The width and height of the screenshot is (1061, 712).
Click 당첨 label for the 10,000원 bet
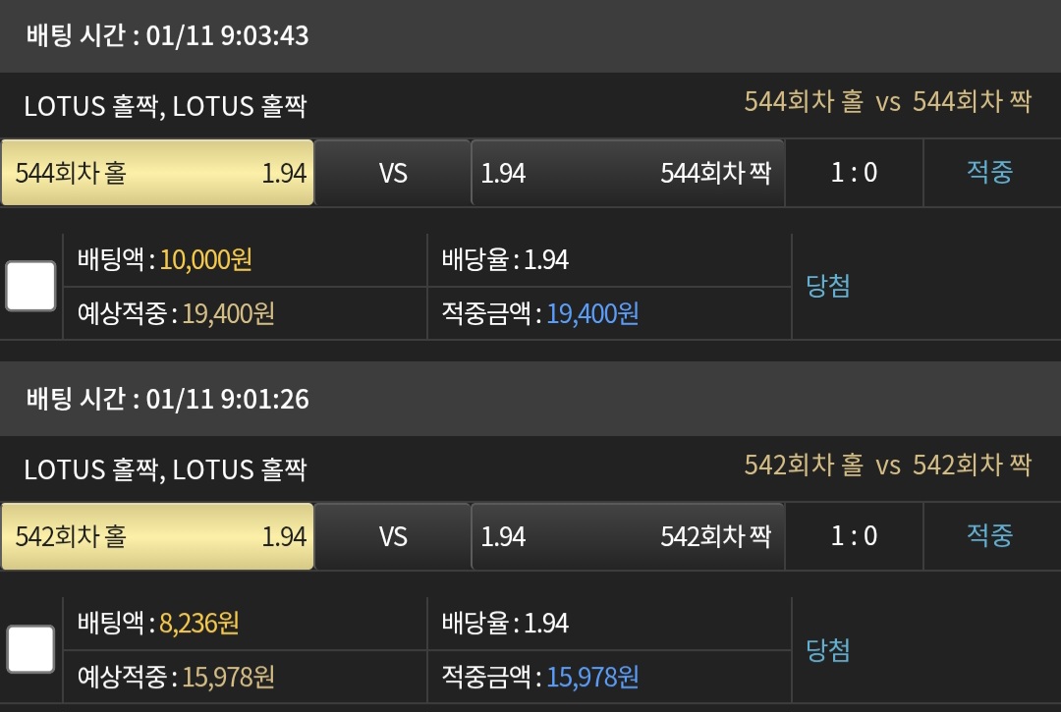[828, 286]
